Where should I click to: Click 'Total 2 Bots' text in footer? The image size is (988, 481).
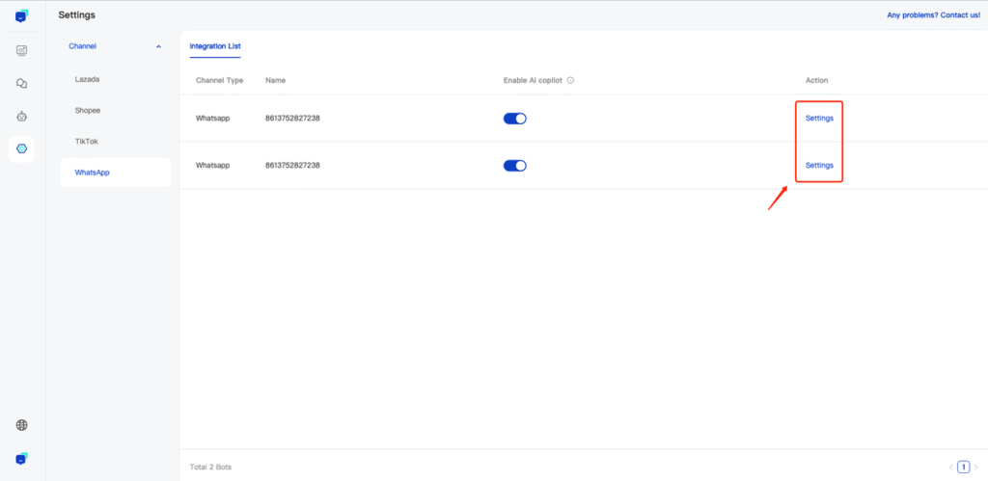[210, 468]
